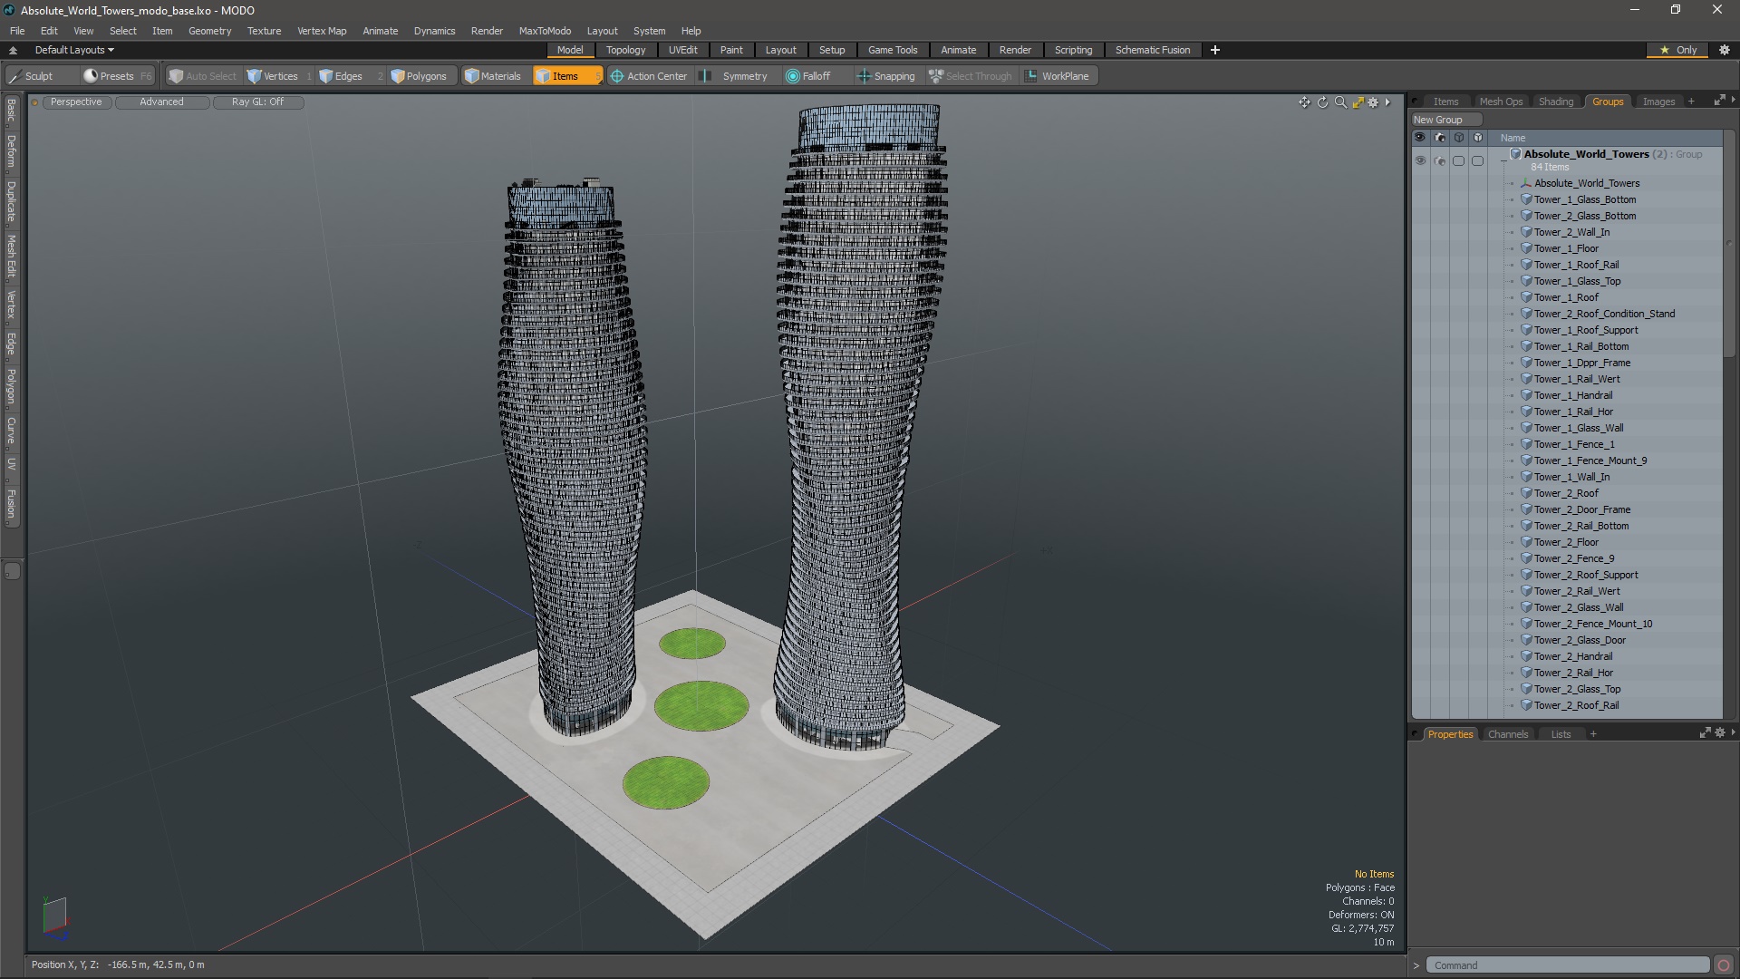This screenshot has height=979, width=1740.
Task: Open Properties panel gear settings
Action: [1720, 732]
